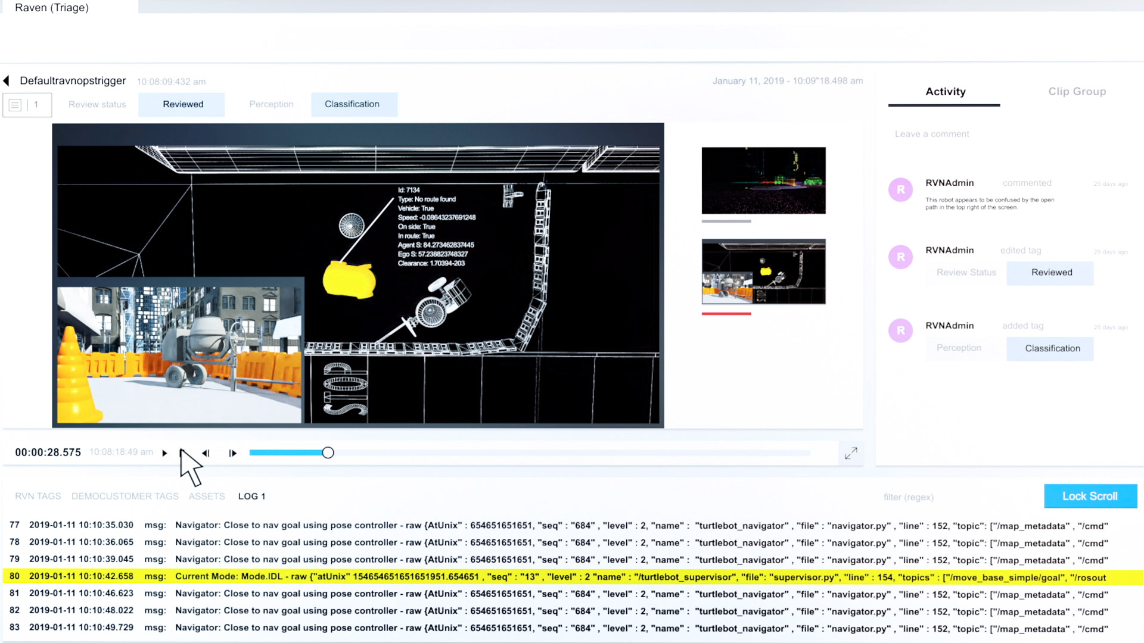Switch to the Clip Group tab

(1077, 92)
